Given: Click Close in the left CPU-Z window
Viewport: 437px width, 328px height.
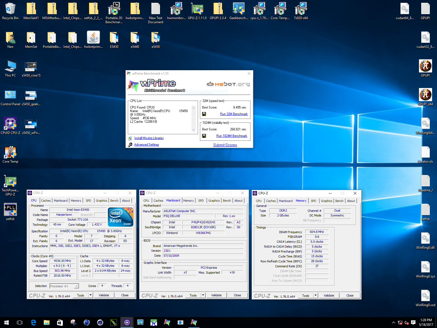Looking at the screenshot, I should pyautogui.click(x=125, y=295).
